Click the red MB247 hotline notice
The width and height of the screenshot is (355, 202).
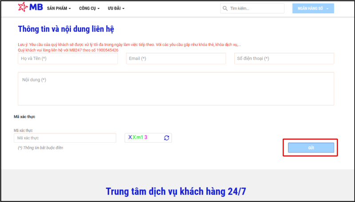tap(68, 50)
